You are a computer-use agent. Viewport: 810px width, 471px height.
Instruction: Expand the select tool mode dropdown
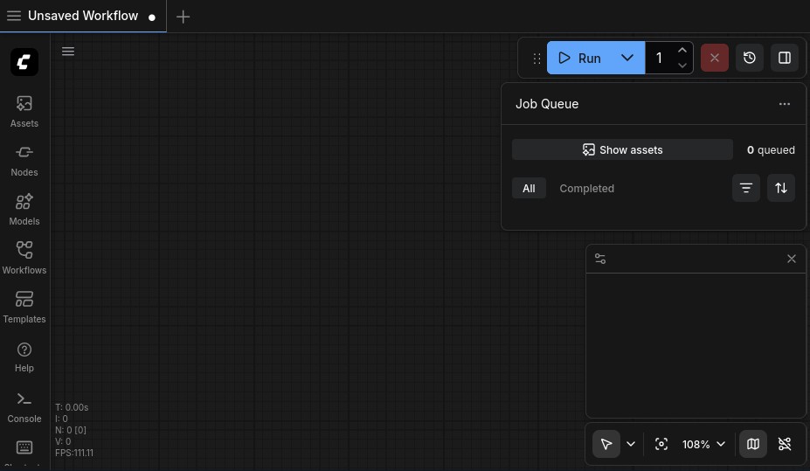tap(631, 444)
